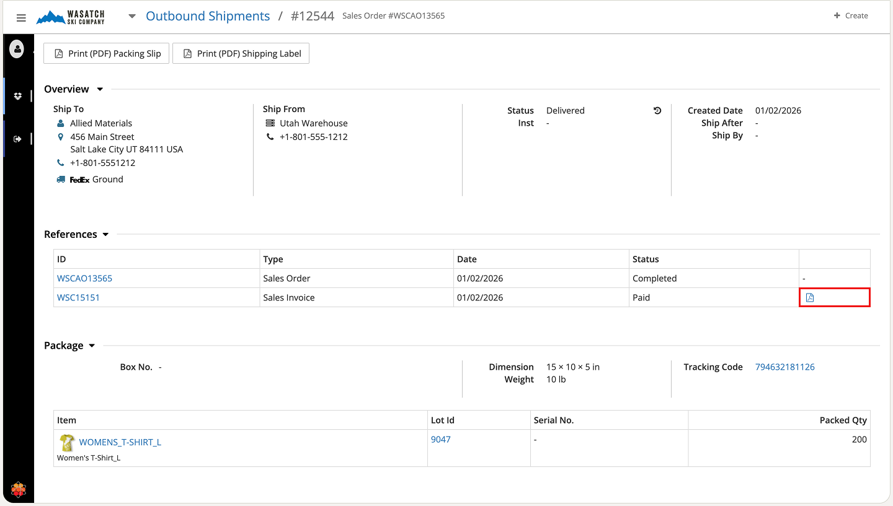Open tracking code 794632181126
Viewport: 893px width, 506px height.
784,367
